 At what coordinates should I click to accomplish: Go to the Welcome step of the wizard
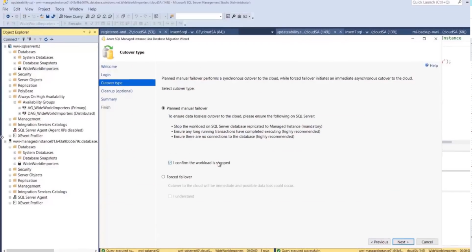tap(109, 67)
